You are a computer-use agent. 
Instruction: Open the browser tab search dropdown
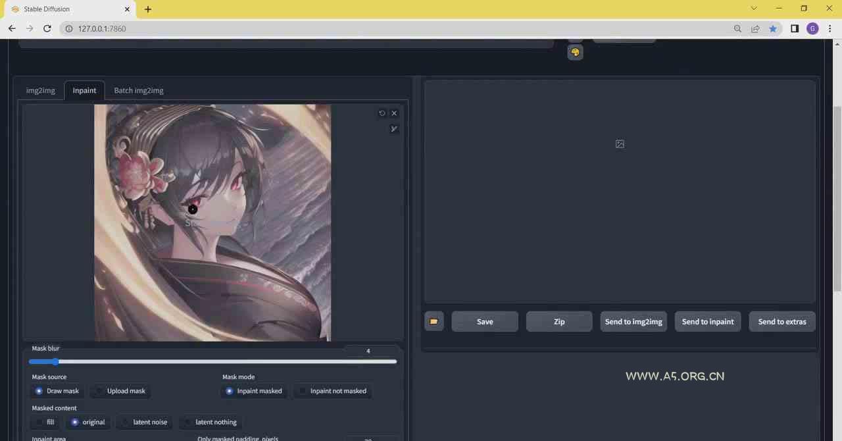tap(754, 9)
